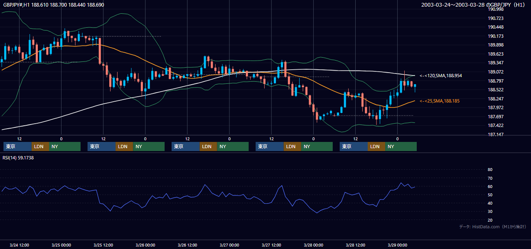Click the 3/25 12:00 time axis label

[103, 245]
